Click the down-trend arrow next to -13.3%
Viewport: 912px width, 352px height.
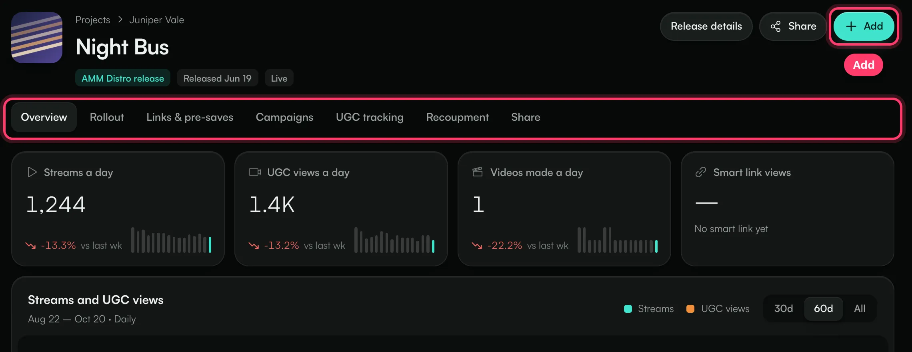point(31,245)
